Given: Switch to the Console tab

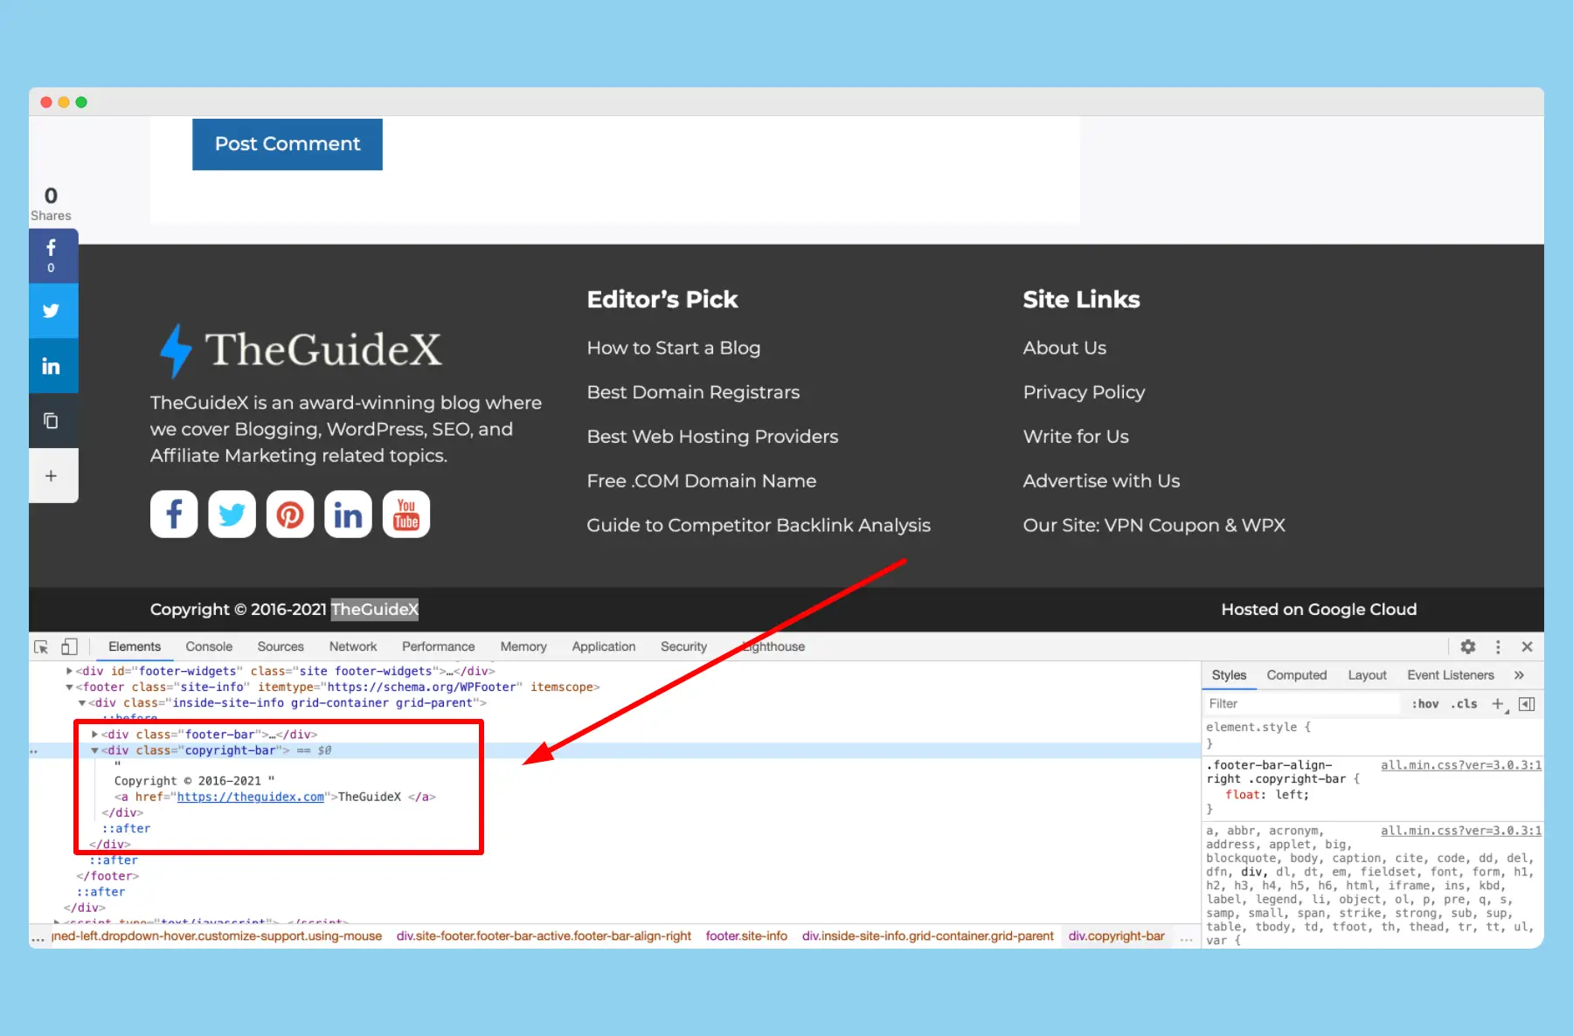Looking at the screenshot, I should coord(208,646).
